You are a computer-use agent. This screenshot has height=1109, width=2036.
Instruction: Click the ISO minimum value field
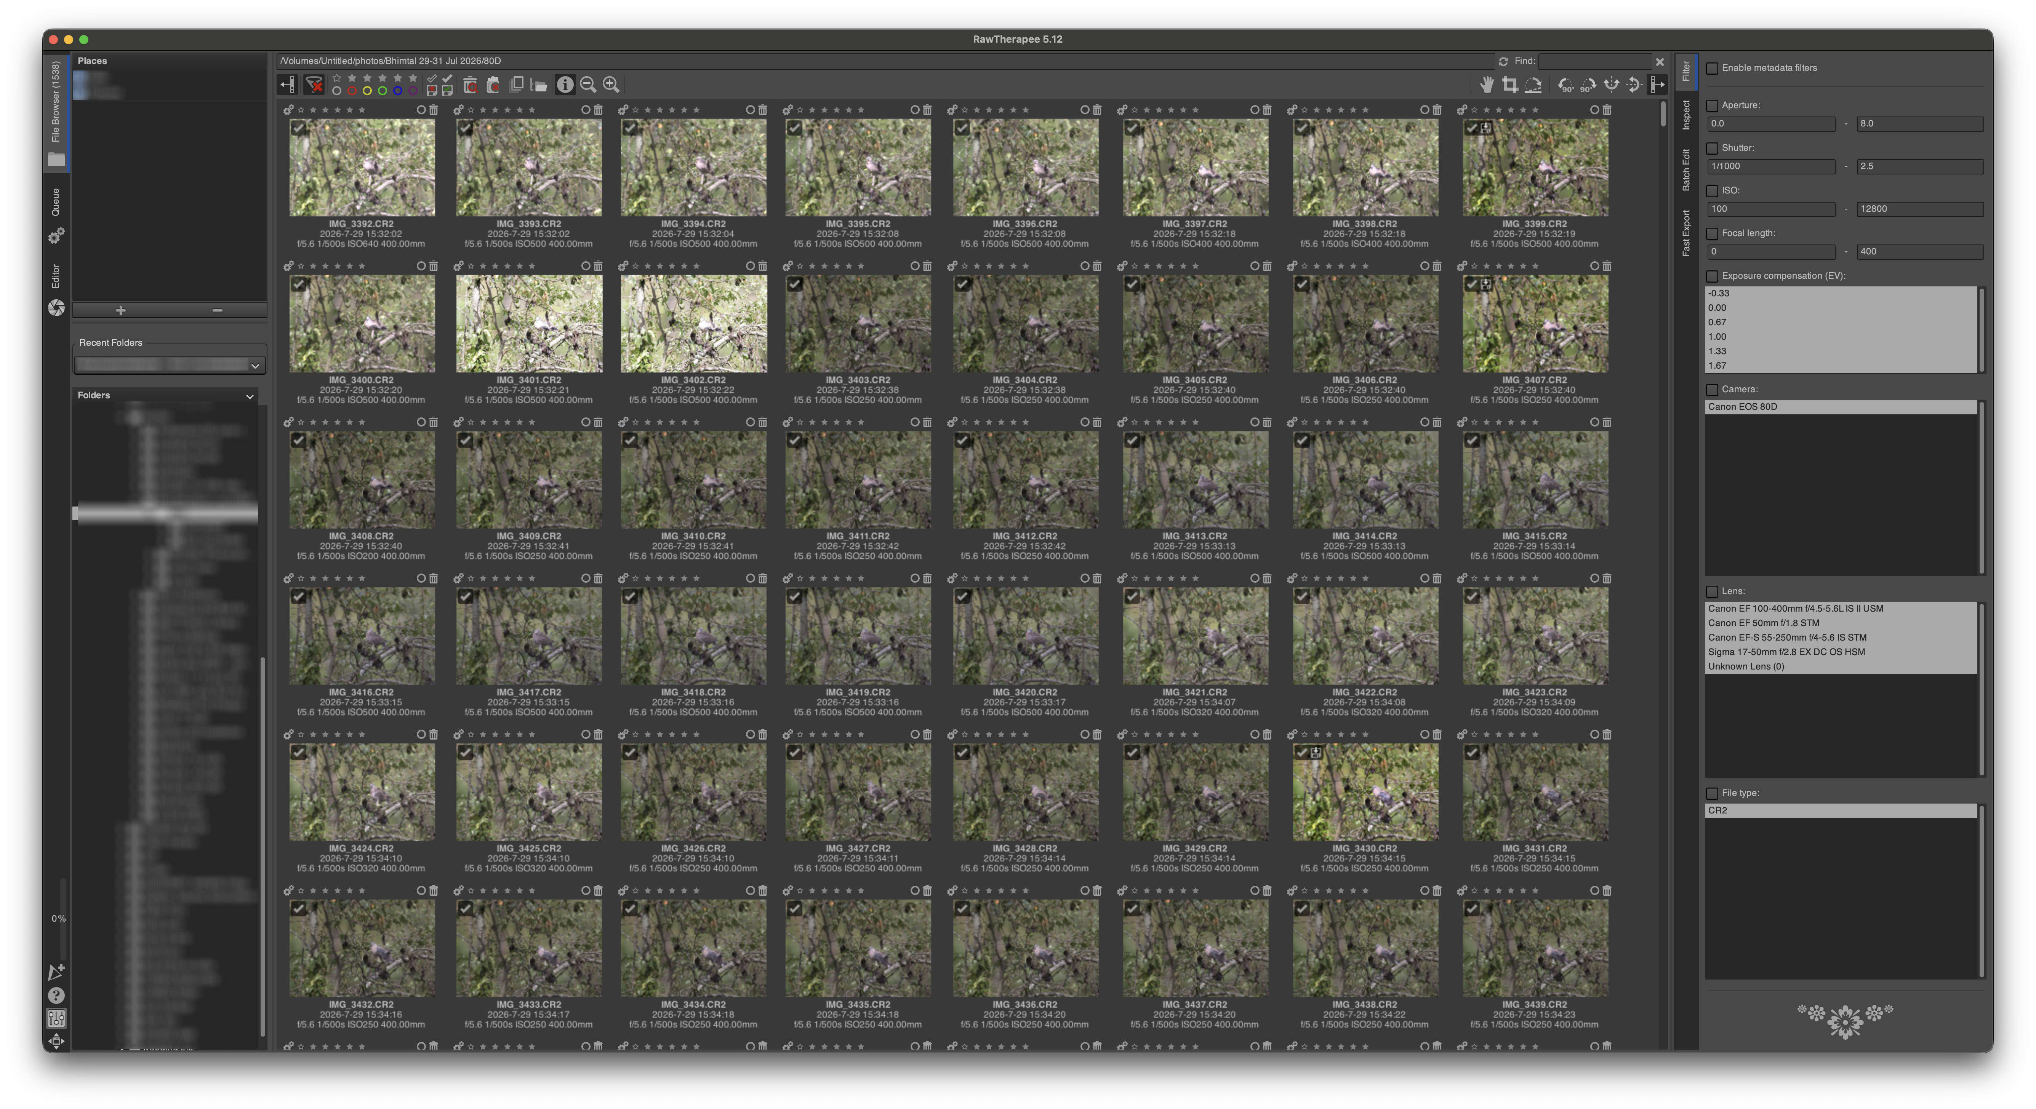point(1770,209)
